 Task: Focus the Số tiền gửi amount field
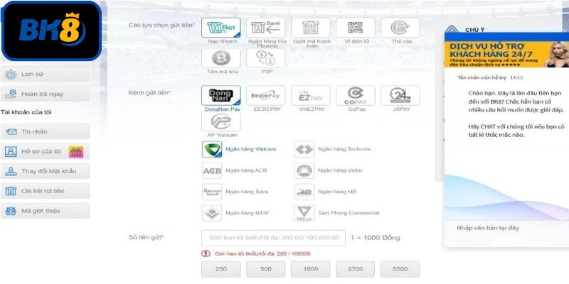pos(273,238)
